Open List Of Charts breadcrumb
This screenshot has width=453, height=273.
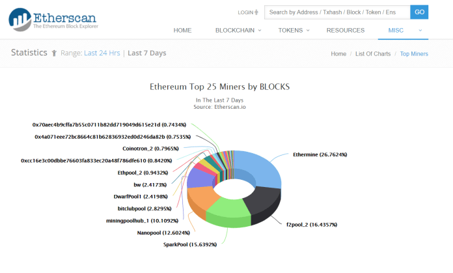[x=373, y=54]
